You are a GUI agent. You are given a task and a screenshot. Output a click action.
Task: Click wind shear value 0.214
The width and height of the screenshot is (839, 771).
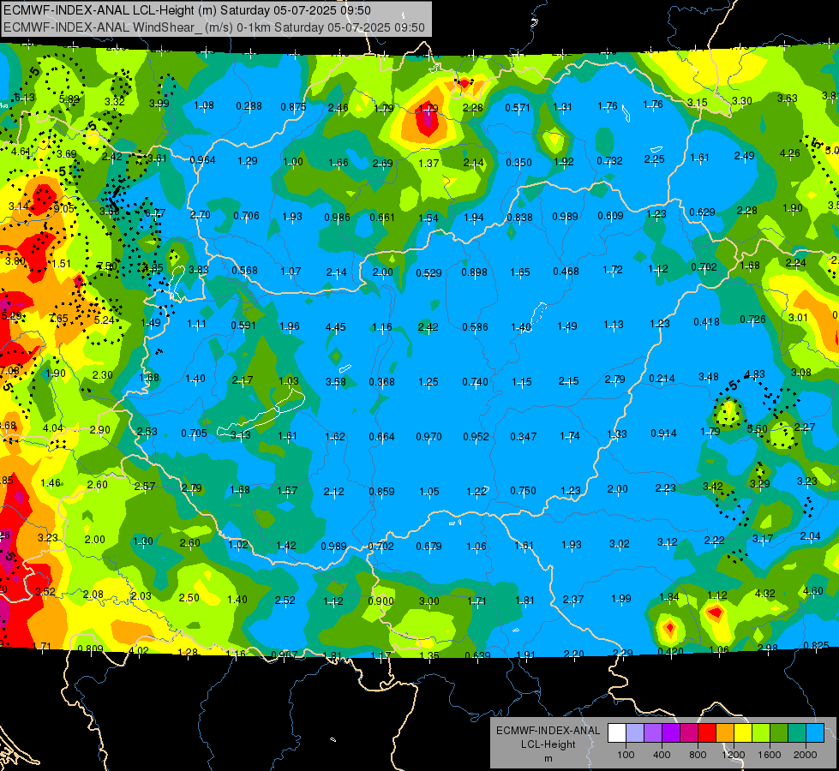[x=662, y=379]
